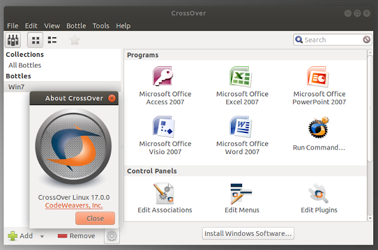
Task: Open Edit Plugins control panel
Action: (319, 198)
